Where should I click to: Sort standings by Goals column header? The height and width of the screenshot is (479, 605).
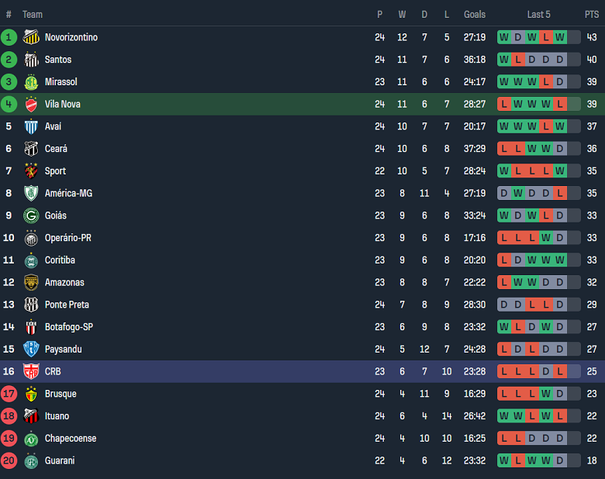pos(475,15)
